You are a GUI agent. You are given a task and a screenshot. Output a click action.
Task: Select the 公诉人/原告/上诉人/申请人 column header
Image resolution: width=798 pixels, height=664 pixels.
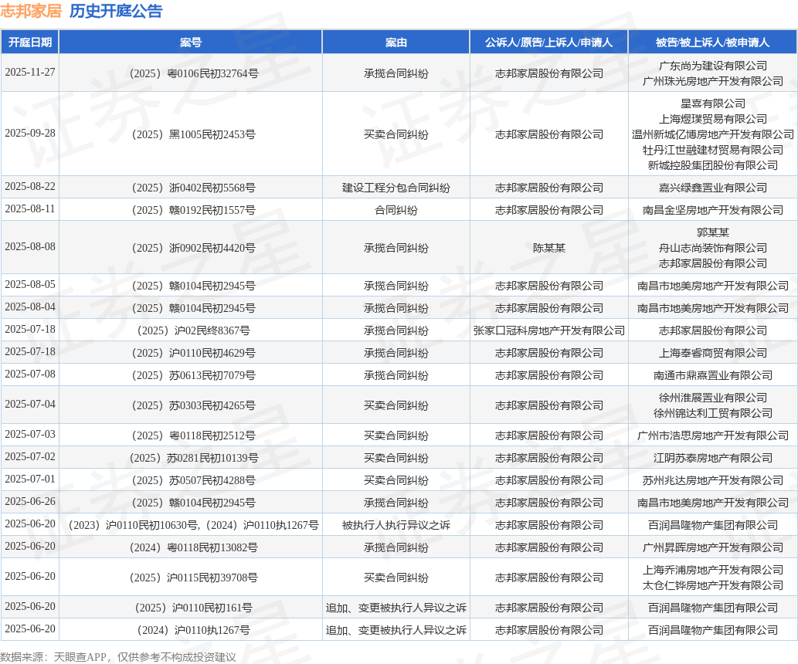[548, 42]
